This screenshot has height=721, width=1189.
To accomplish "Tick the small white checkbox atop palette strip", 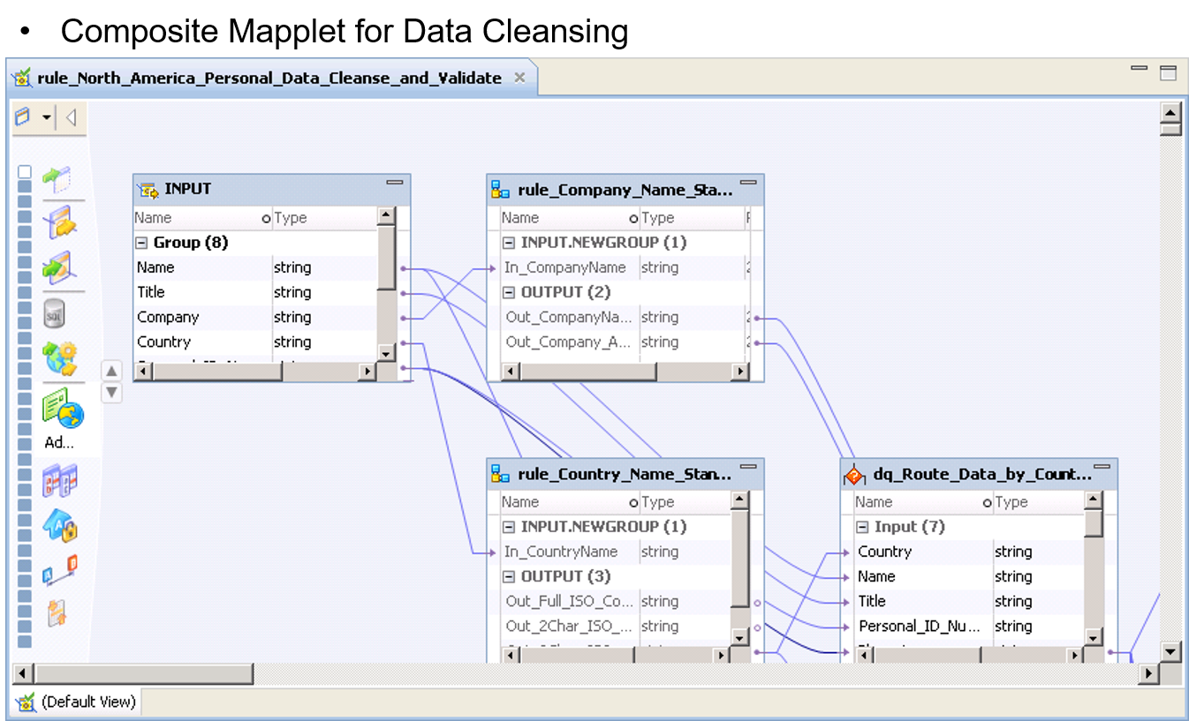I will tap(25, 172).
